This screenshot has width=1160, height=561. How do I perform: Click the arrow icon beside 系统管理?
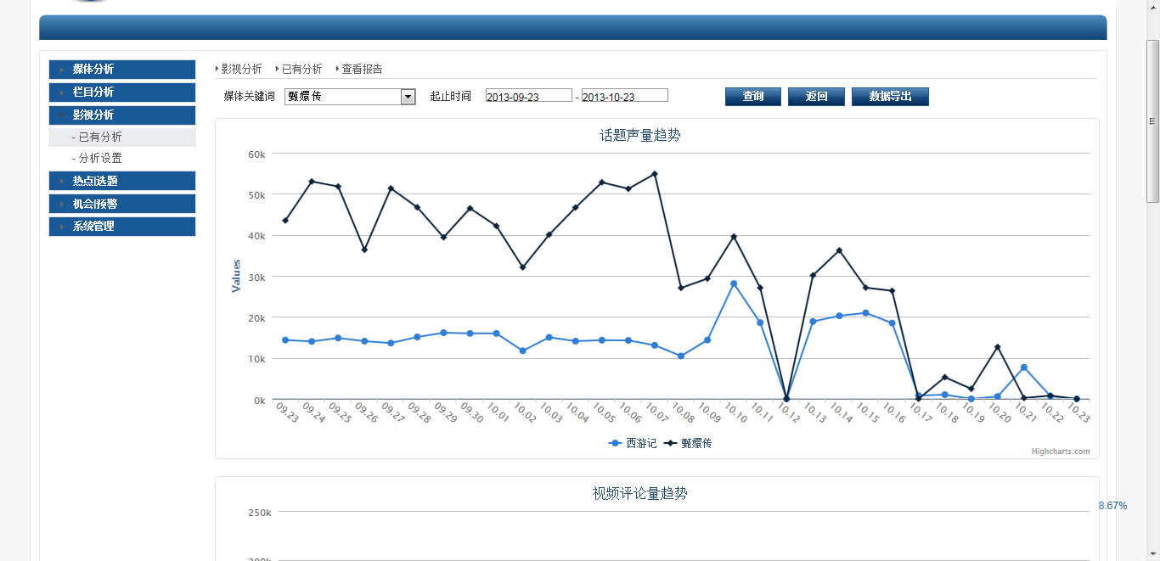[x=62, y=227]
